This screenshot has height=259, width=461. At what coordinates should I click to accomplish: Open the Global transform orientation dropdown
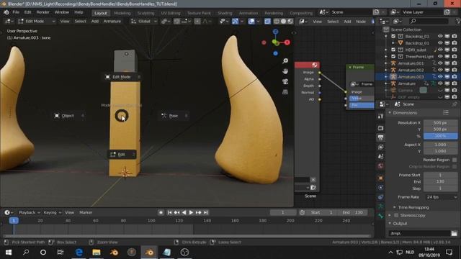tap(144, 22)
